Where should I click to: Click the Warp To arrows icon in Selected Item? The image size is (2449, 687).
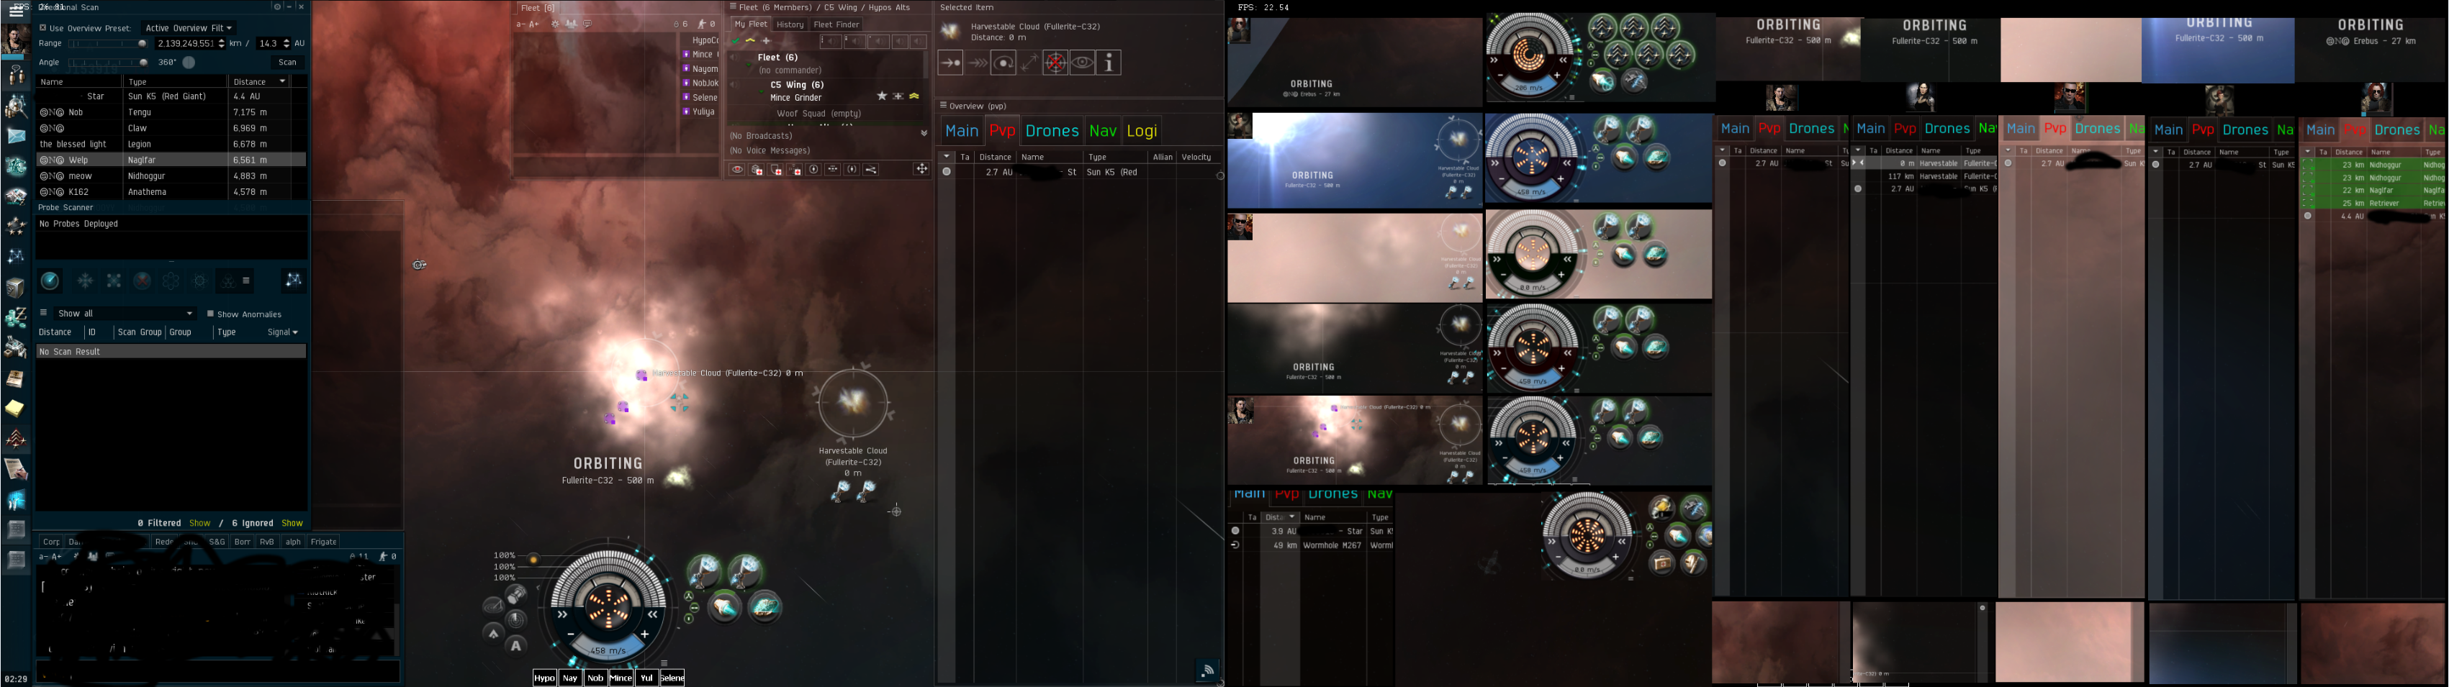[x=976, y=63]
